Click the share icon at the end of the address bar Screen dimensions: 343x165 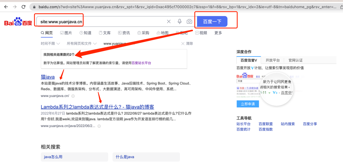341,7
